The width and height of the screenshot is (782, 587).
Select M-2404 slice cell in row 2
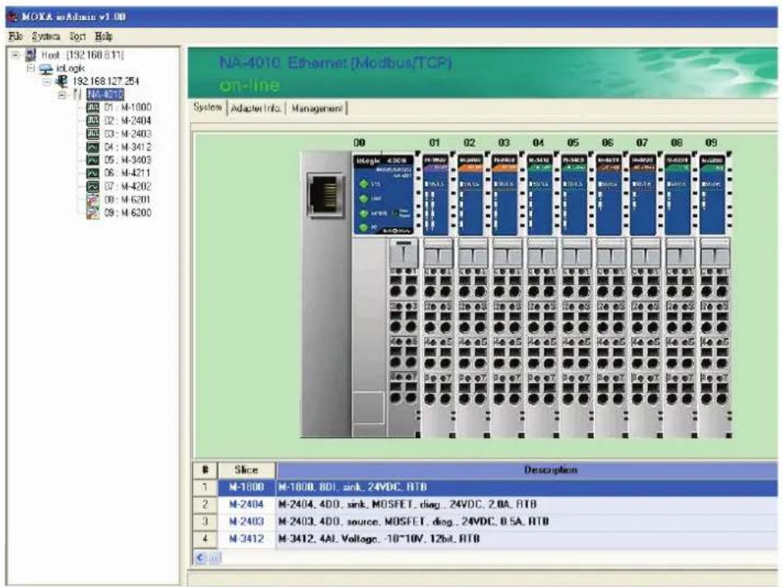point(247,505)
